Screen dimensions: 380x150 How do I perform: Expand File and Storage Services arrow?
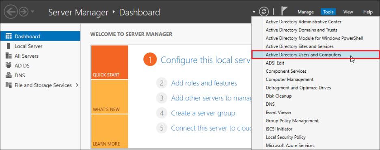[x=77, y=85]
